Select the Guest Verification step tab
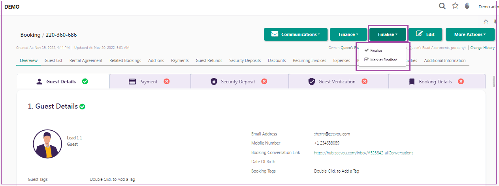499x186 pixels. (x=339, y=81)
